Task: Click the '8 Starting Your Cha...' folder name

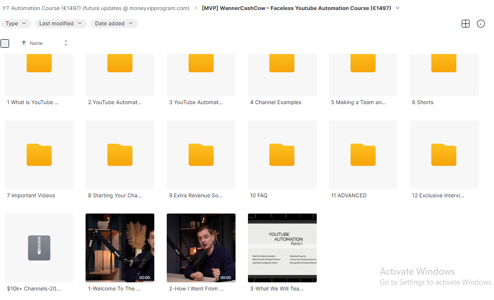Action: (115, 195)
